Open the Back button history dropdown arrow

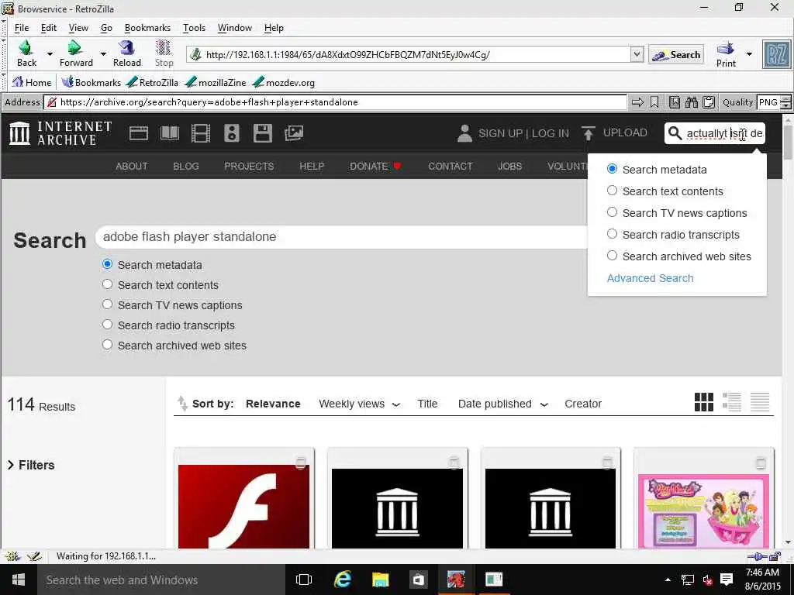[50, 53]
